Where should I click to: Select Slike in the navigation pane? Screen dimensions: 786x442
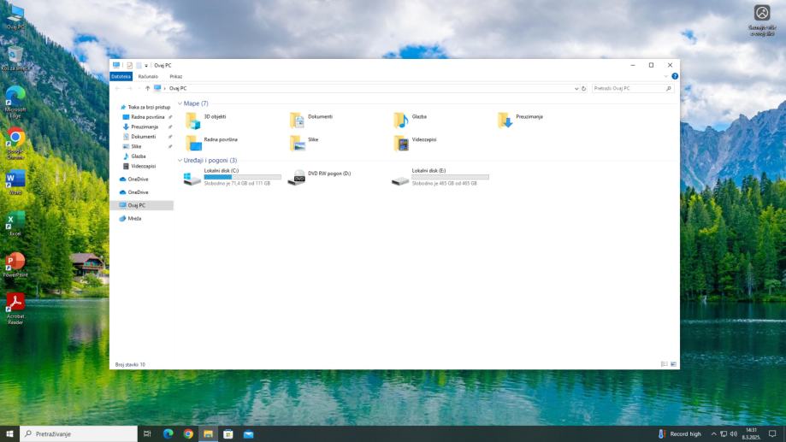tap(136, 146)
